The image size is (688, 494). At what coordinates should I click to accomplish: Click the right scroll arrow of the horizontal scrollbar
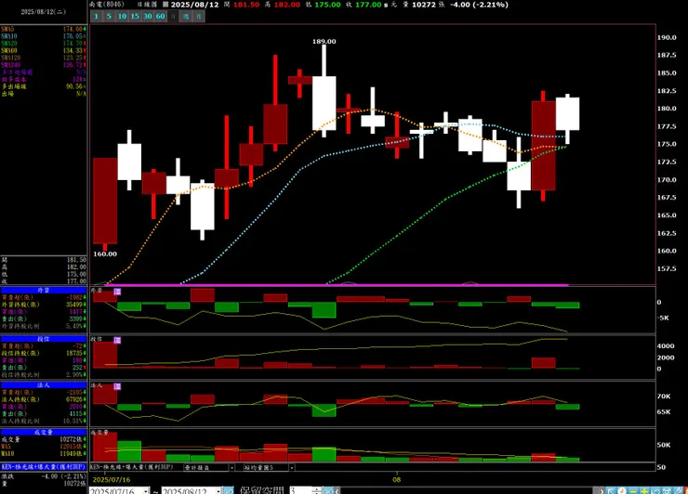tap(602, 490)
